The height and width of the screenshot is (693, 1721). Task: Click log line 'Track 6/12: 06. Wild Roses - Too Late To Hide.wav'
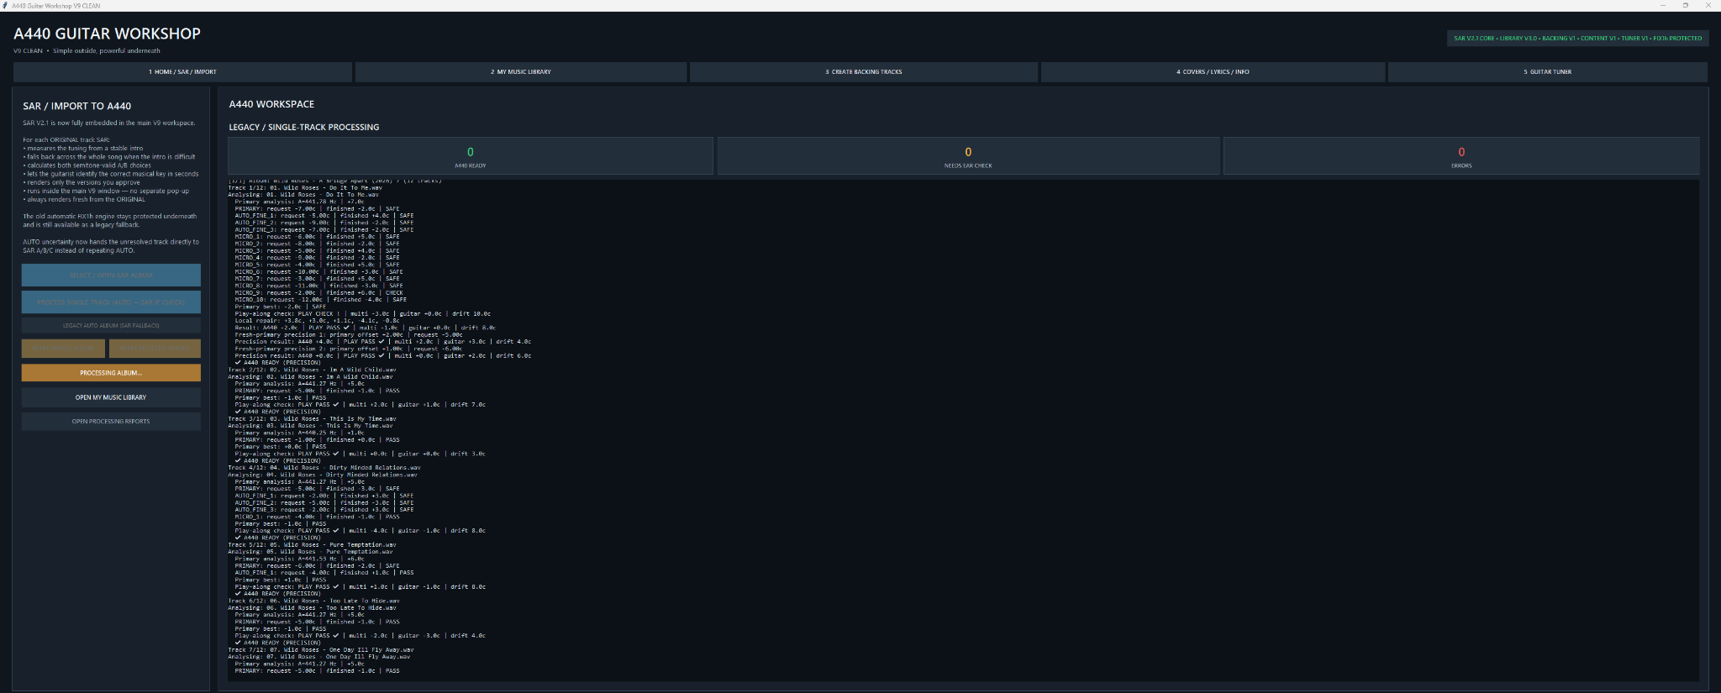pyautogui.click(x=313, y=601)
